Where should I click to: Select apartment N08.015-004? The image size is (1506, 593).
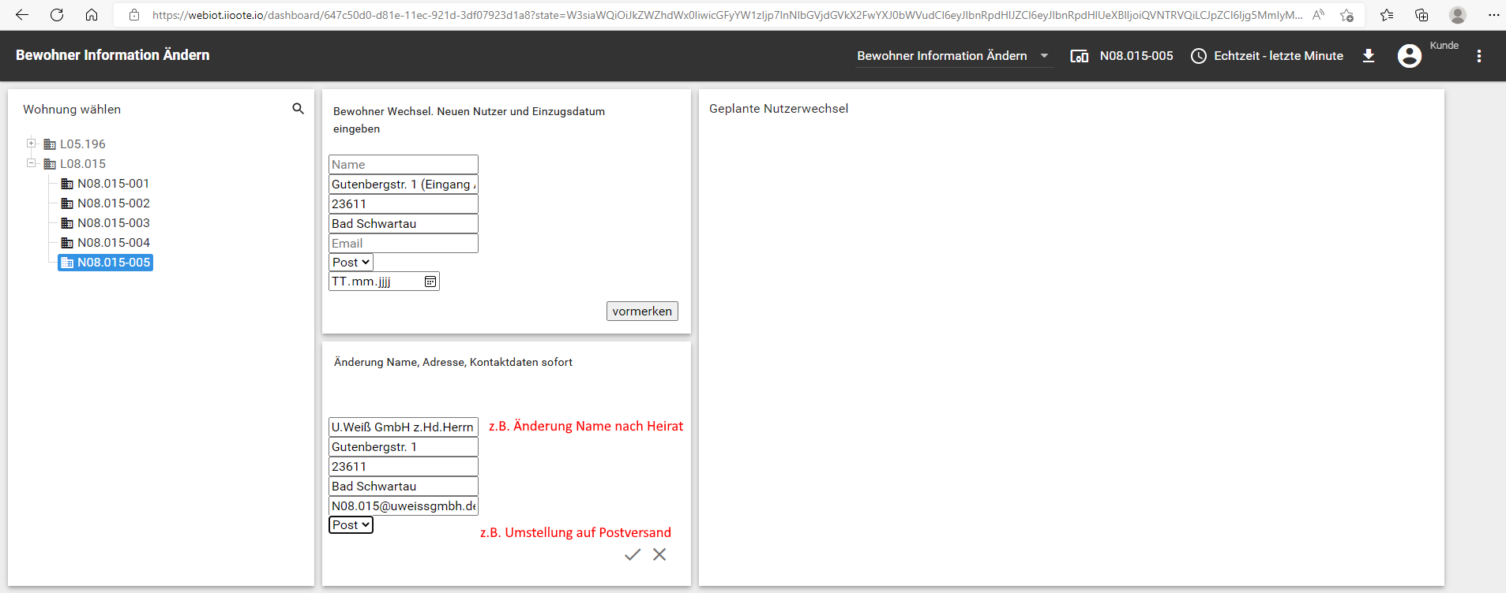pos(113,243)
